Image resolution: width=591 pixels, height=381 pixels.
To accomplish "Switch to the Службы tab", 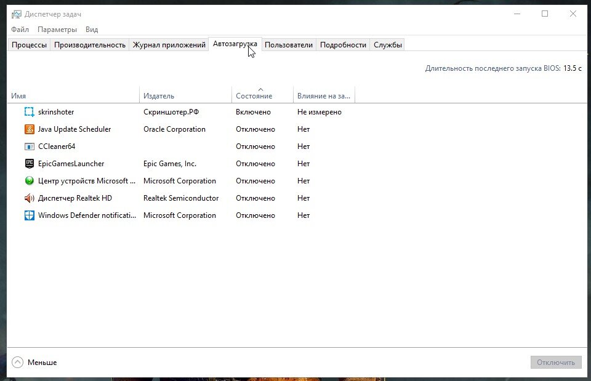I will (x=387, y=45).
